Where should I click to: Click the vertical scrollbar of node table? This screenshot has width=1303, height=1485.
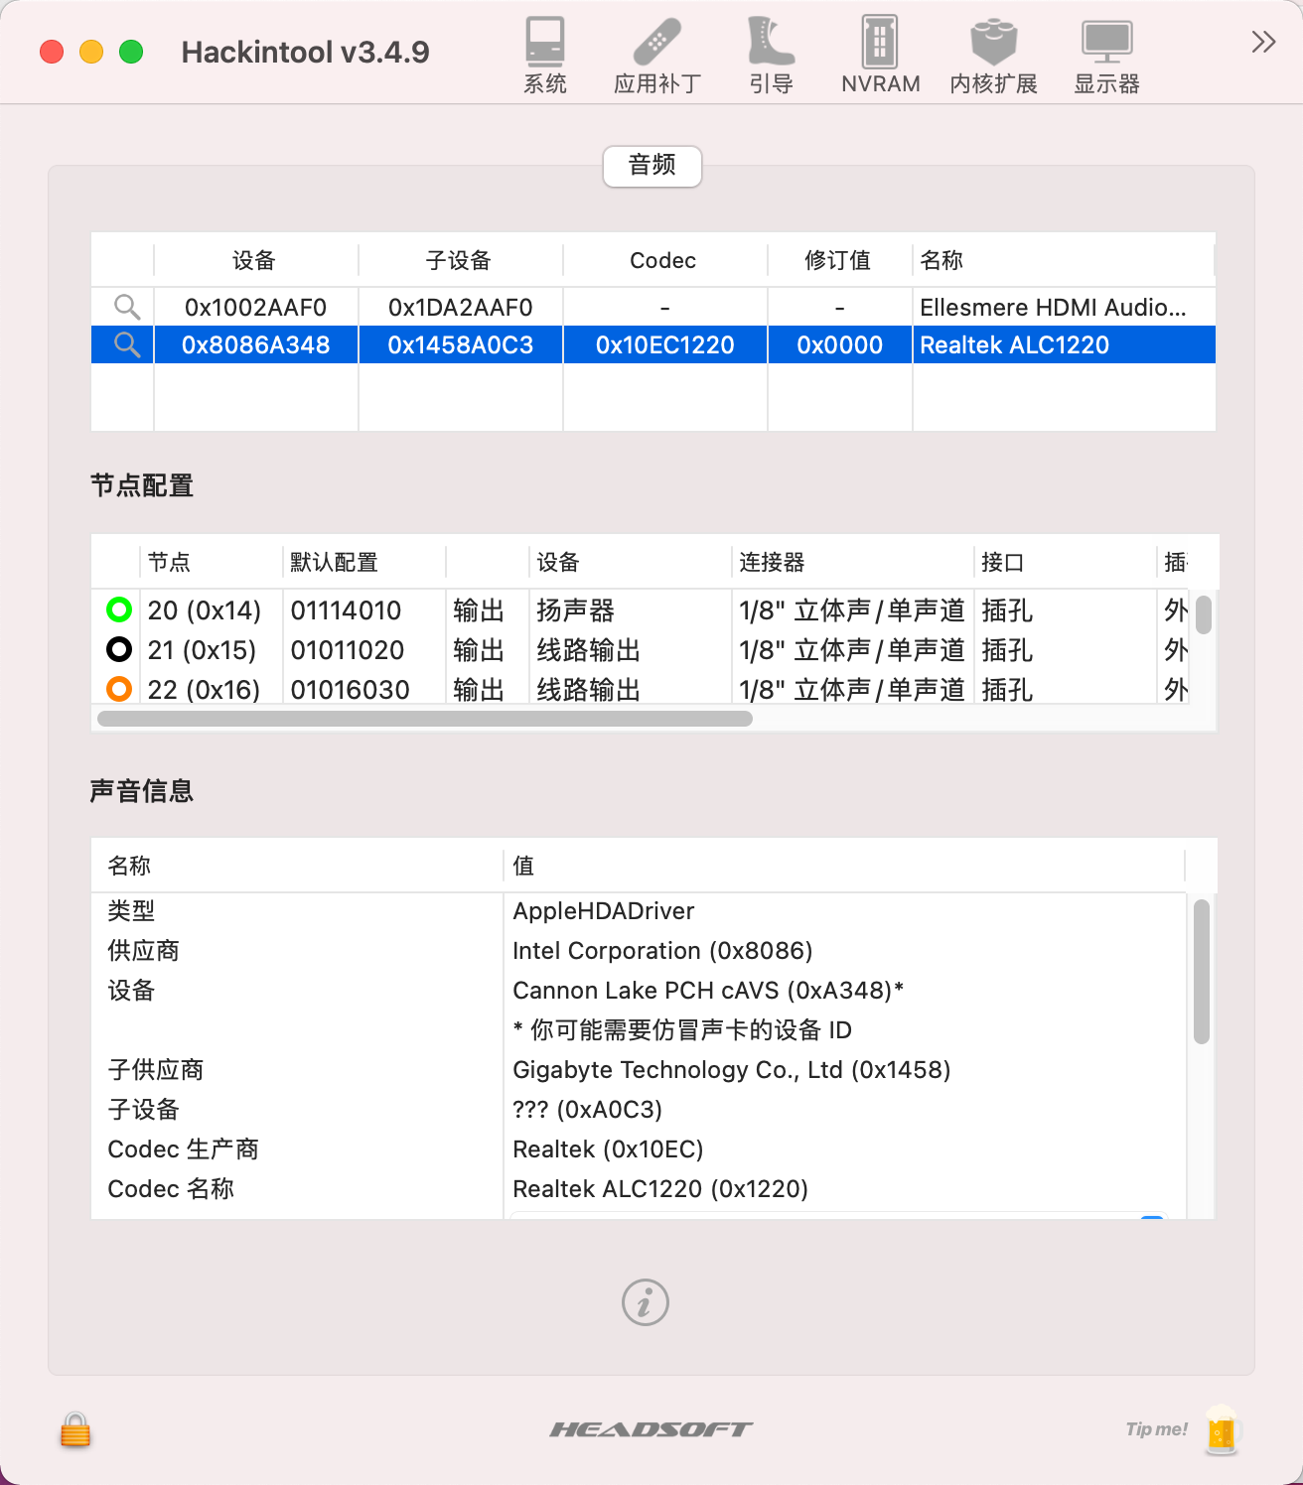point(1203,614)
